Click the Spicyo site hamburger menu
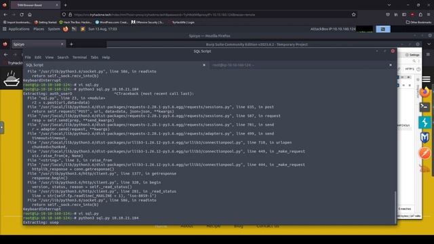434x244 pixels. [427, 79]
